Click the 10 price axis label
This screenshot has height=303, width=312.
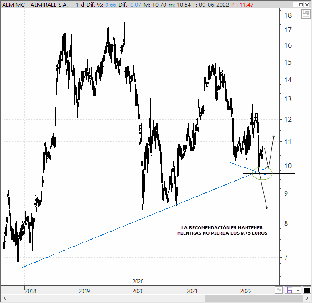point(288,166)
